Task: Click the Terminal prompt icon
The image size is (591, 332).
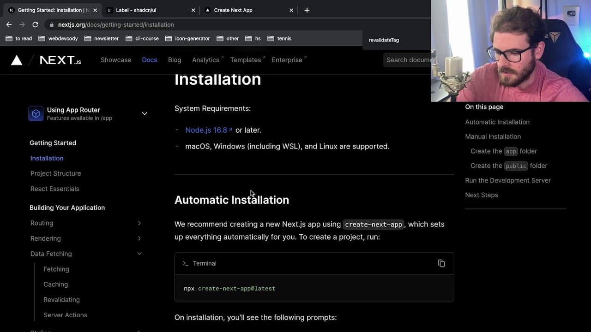Action: [186, 263]
